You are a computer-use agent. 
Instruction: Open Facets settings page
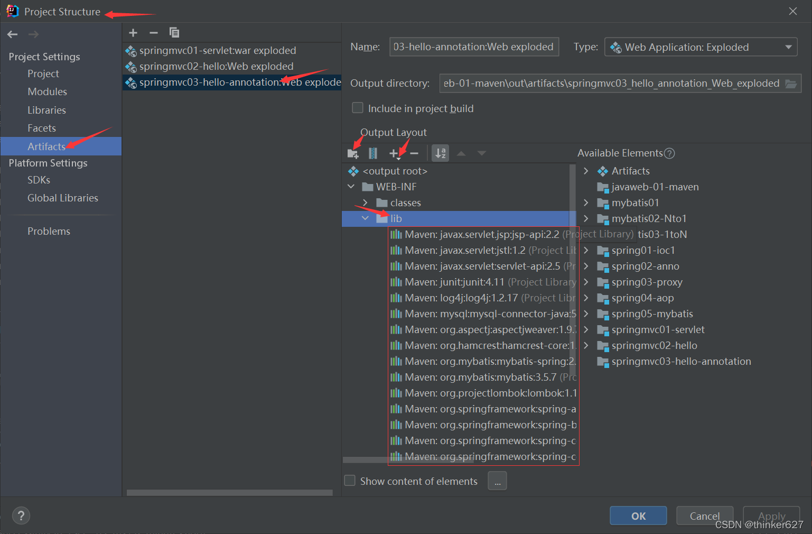[x=42, y=128]
